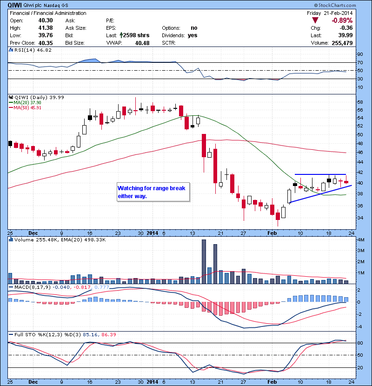The image size is (372, 386).
Task: Click the -0.89% percent change
Action: click(x=342, y=20)
